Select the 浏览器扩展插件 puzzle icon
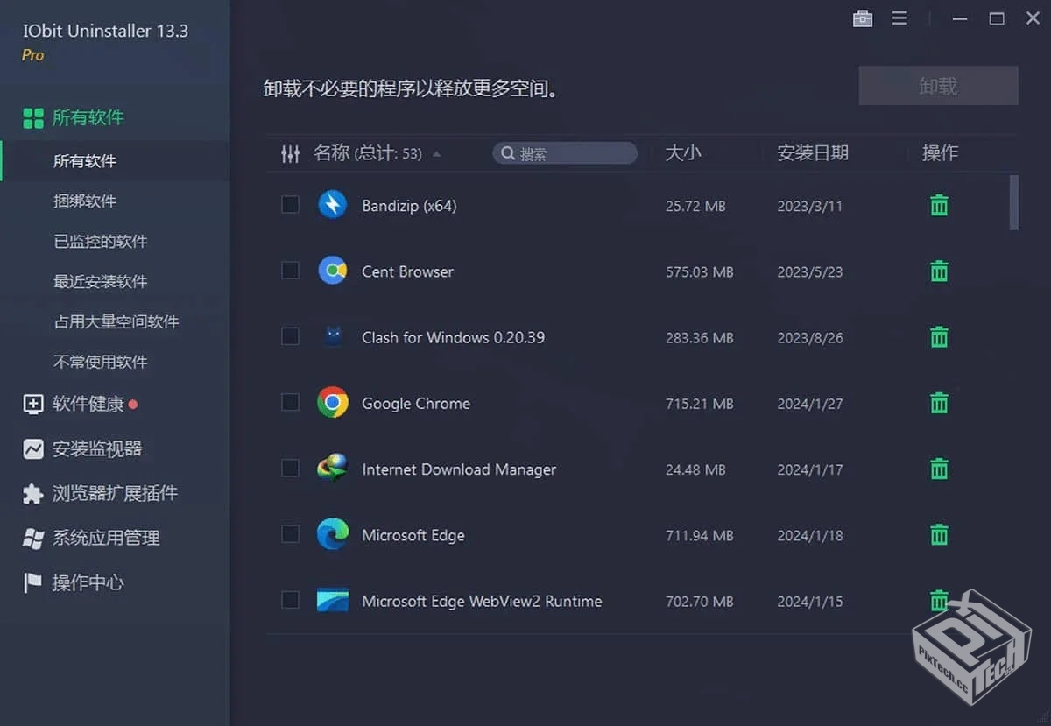 click(32, 493)
